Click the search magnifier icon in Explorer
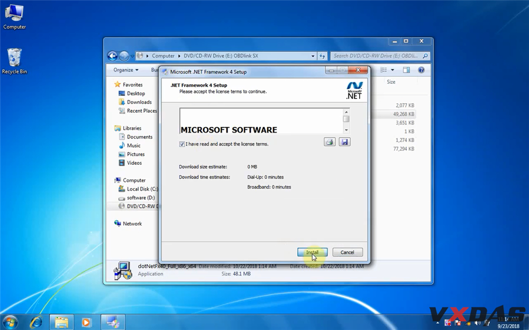Image resolution: width=529 pixels, height=330 pixels. [425, 56]
